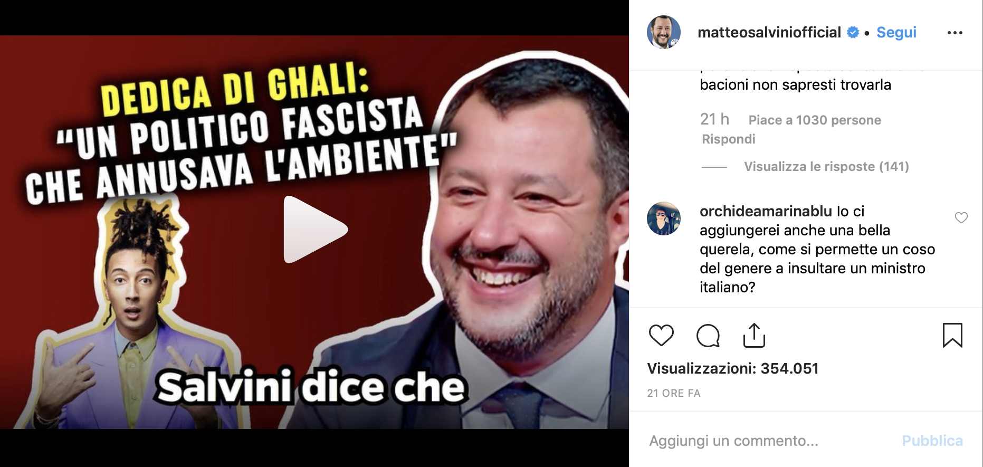The height and width of the screenshot is (467, 983).
Task: Like the post with heart icon
Action: pyautogui.click(x=661, y=336)
